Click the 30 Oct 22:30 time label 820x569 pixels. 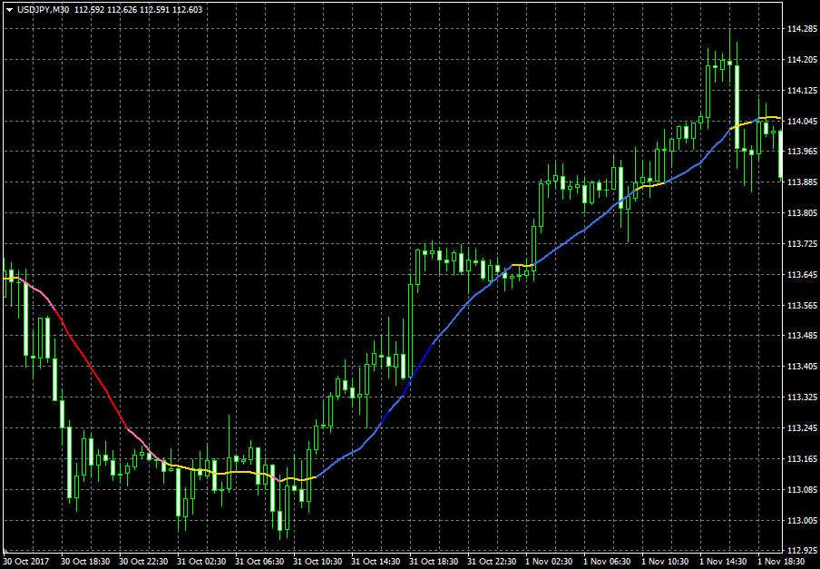coord(146,561)
